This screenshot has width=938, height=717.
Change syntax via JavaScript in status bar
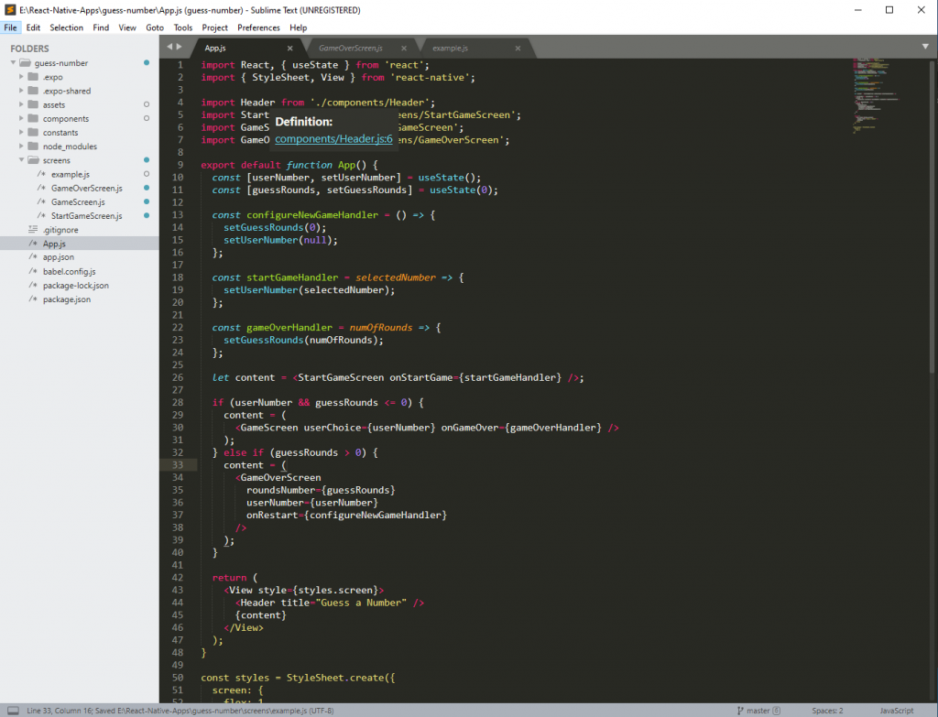pyautogui.click(x=897, y=711)
